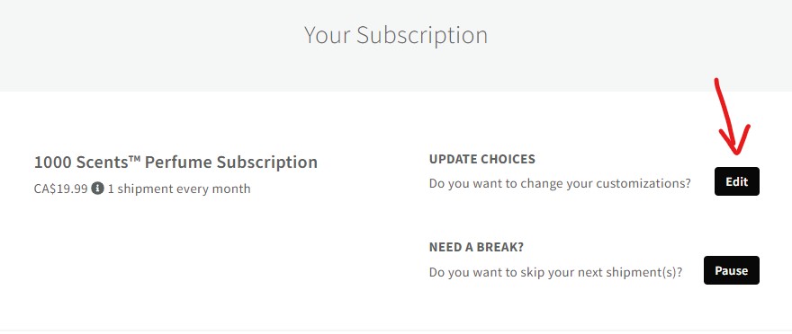Viewport: 792px width, 334px height.
Task: Click the word Subscription in the product title
Action: pos(267,163)
